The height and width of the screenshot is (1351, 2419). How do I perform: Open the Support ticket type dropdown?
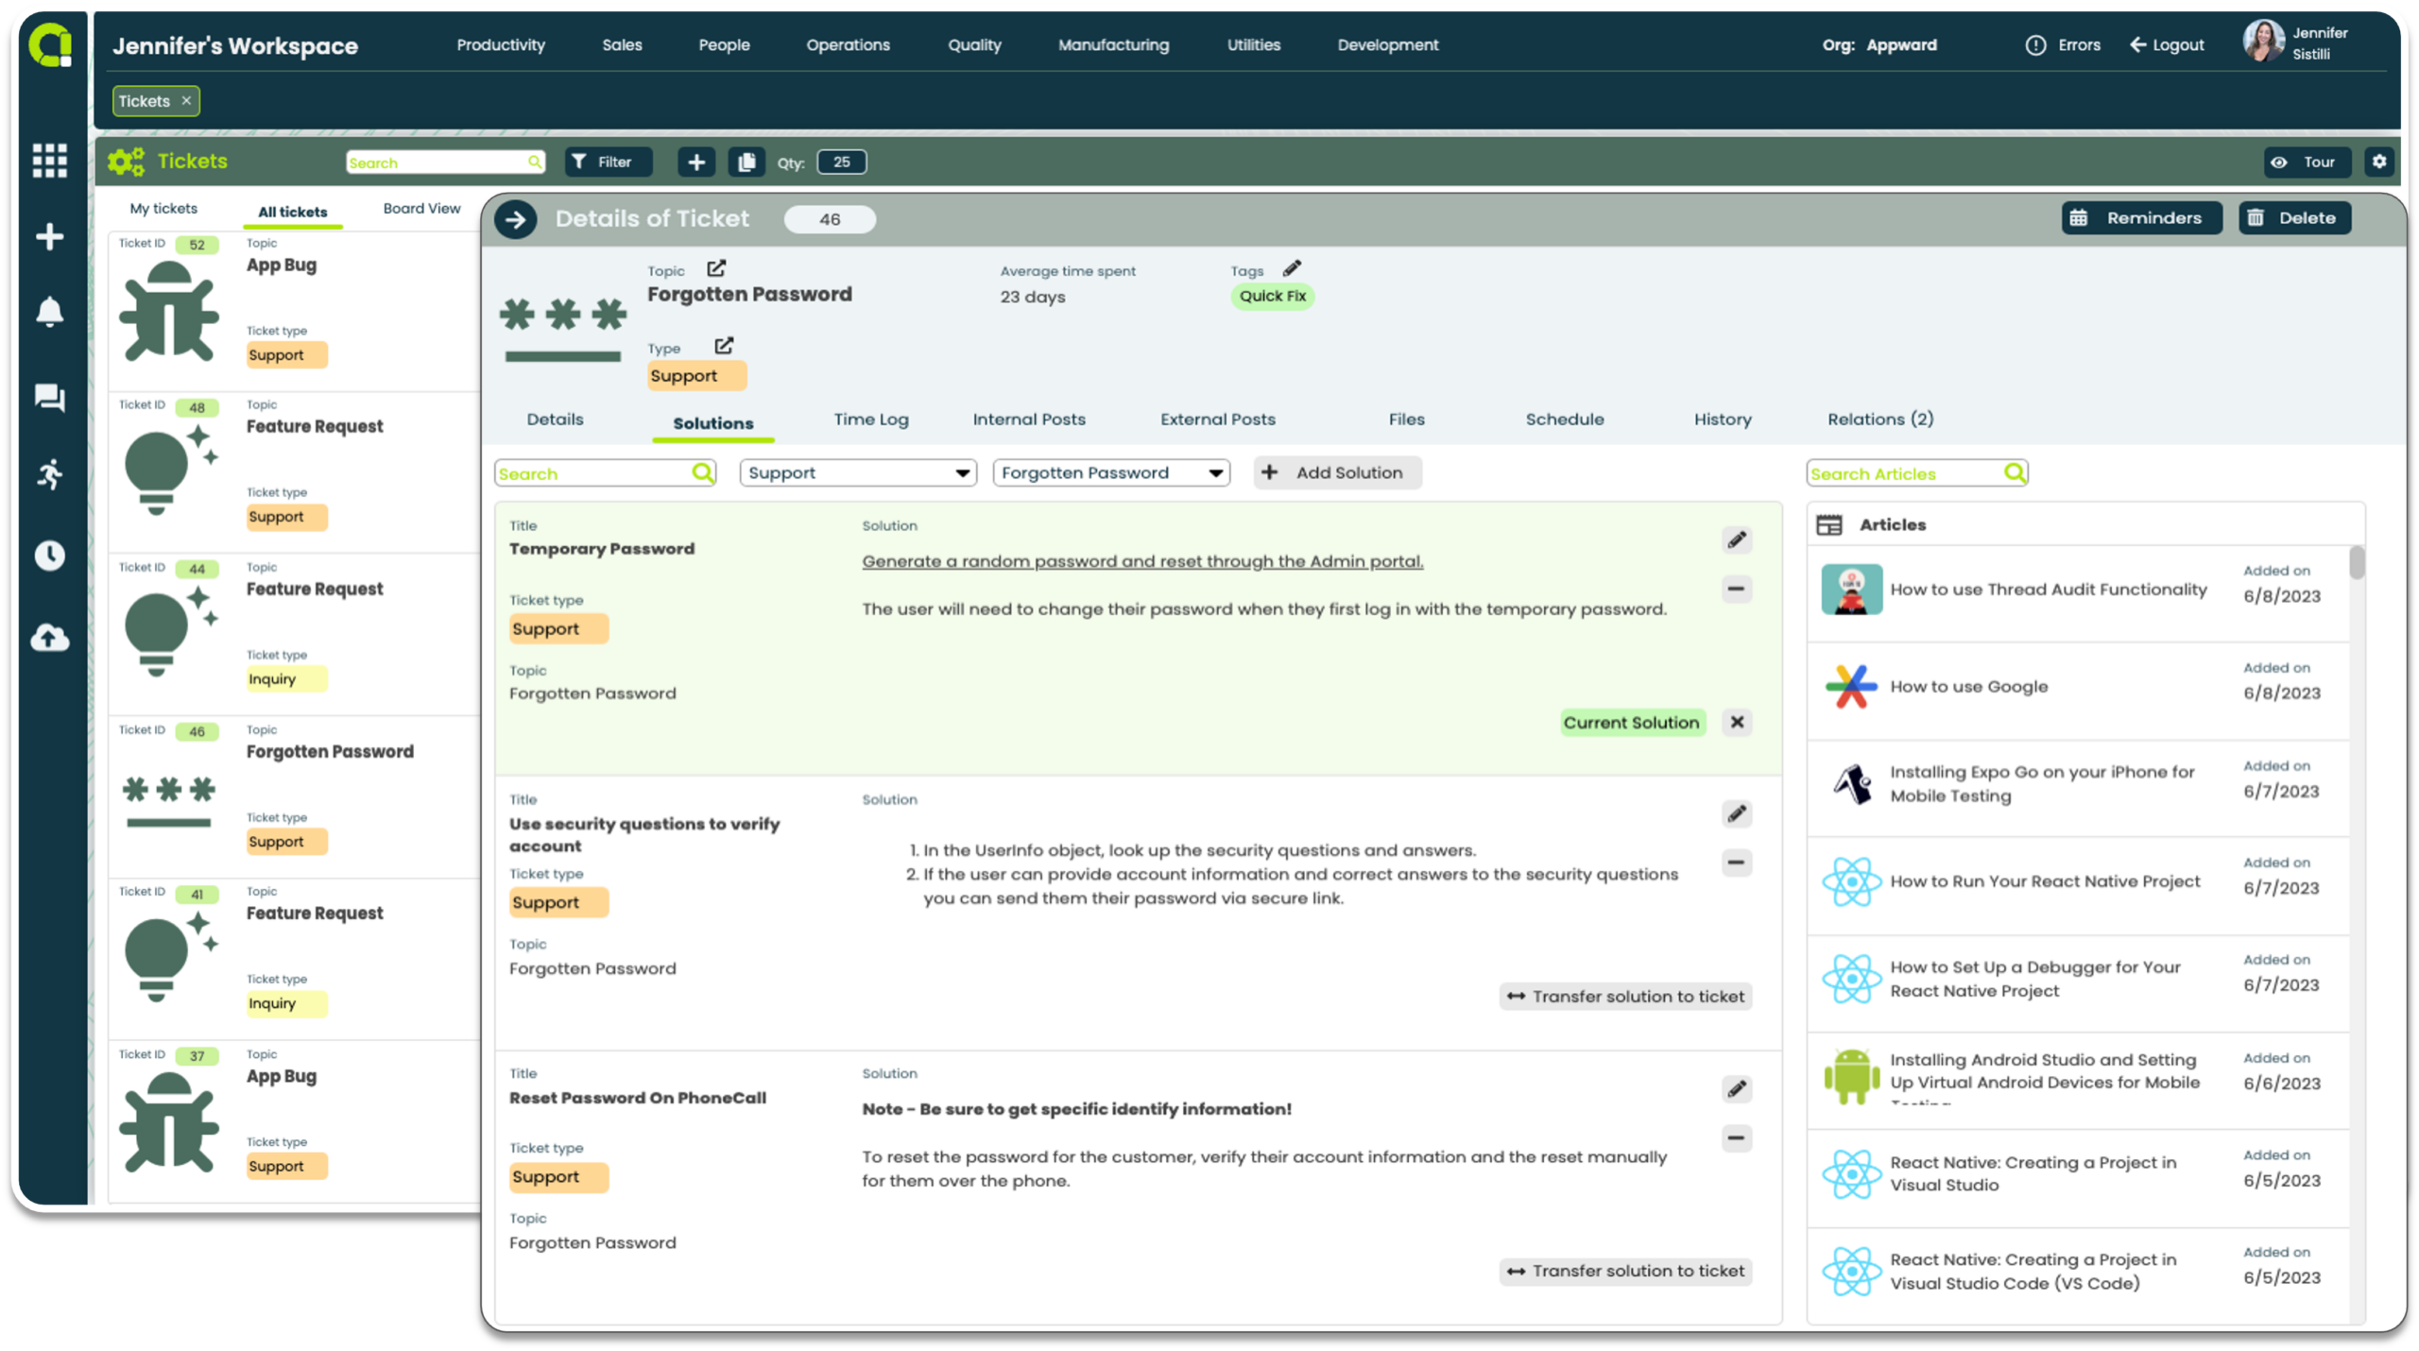pos(857,472)
